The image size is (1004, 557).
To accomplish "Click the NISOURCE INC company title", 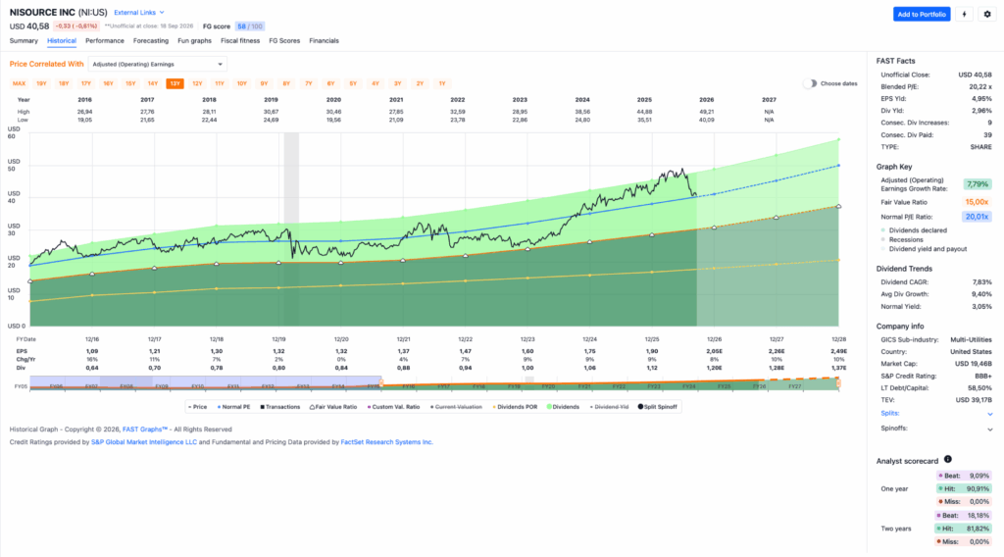I will point(42,12).
